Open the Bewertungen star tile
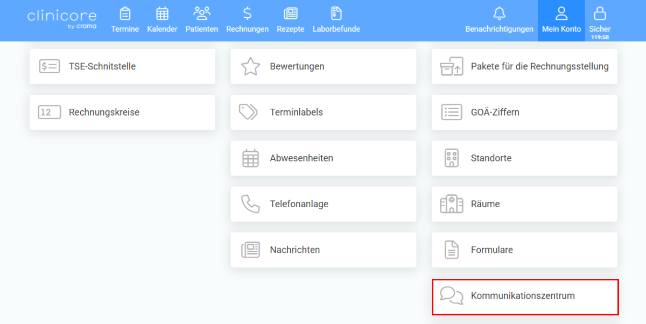 pyautogui.click(x=324, y=66)
